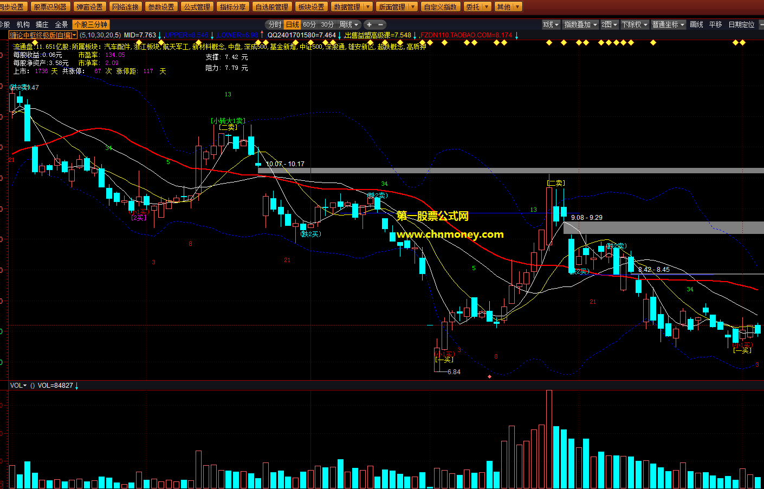Activate the 画线 drawing tool
Viewport: 764px width, 489px height.
(696, 24)
